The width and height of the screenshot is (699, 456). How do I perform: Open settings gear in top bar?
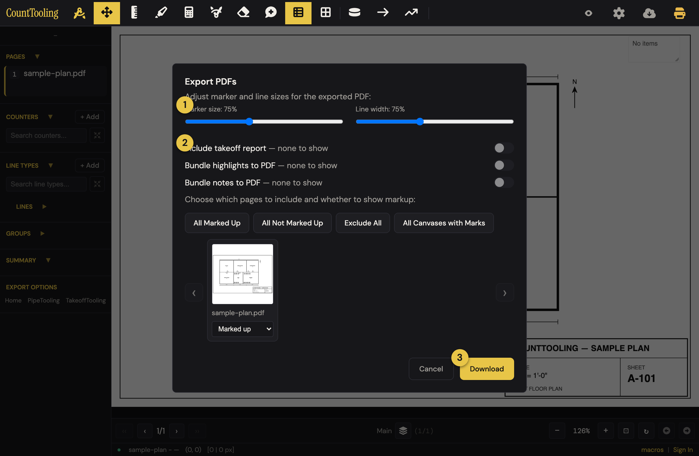click(619, 13)
